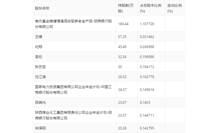
Task: Click holding value 26.52
Action: coord(122,77)
